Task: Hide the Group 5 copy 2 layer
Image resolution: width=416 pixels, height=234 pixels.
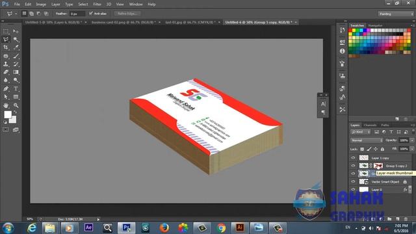Action: click(x=353, y=166)
